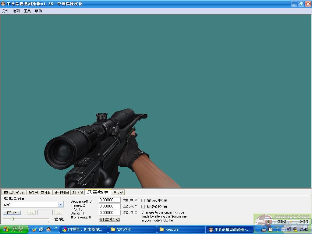Click the 测试起点 button
Screen dimensions: 312x234
[x=110, y=219]
